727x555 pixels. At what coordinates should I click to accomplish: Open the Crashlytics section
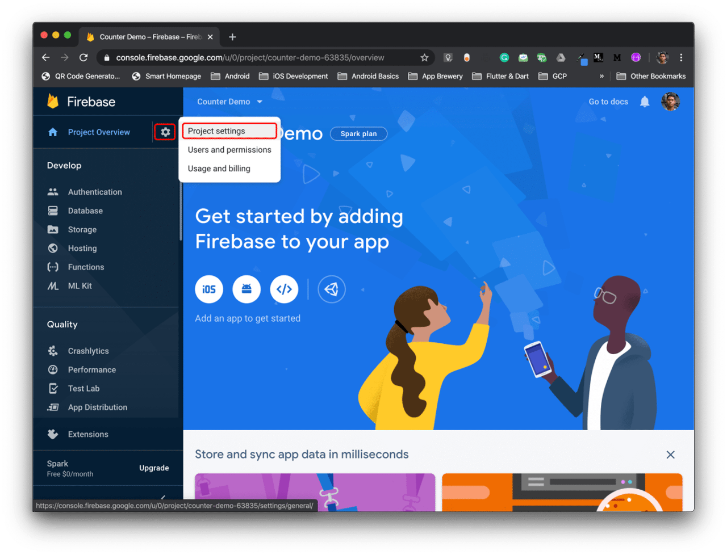(x=88, y=351)
